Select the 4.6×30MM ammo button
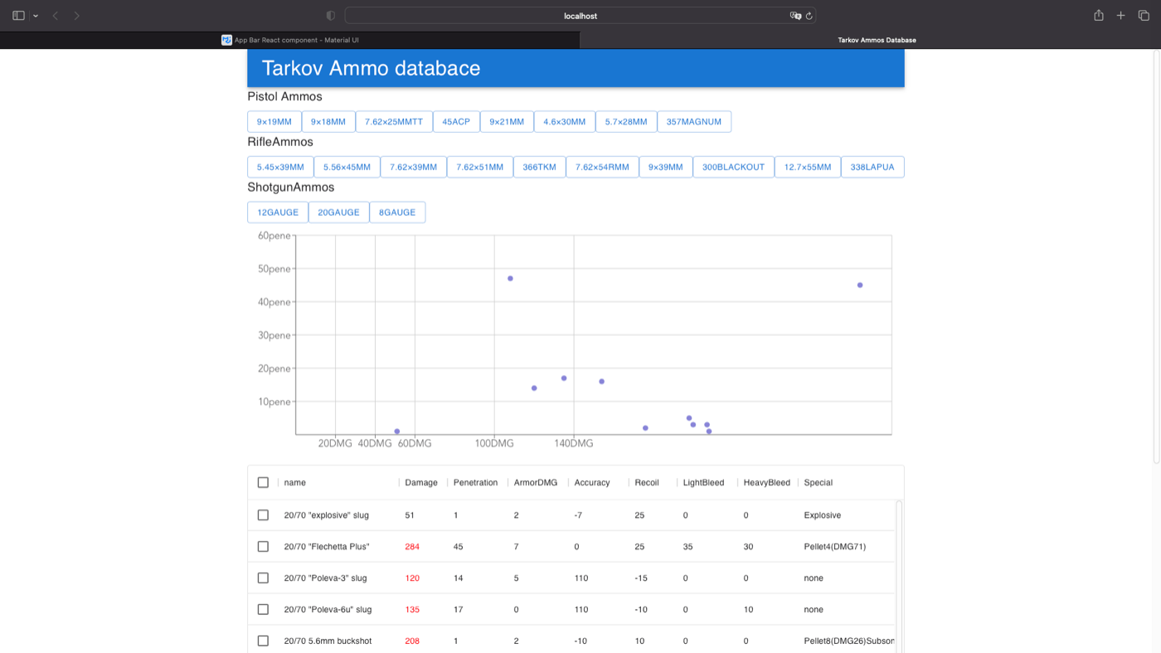This screenshot has width=1161, height=653. tap(565, 122)
